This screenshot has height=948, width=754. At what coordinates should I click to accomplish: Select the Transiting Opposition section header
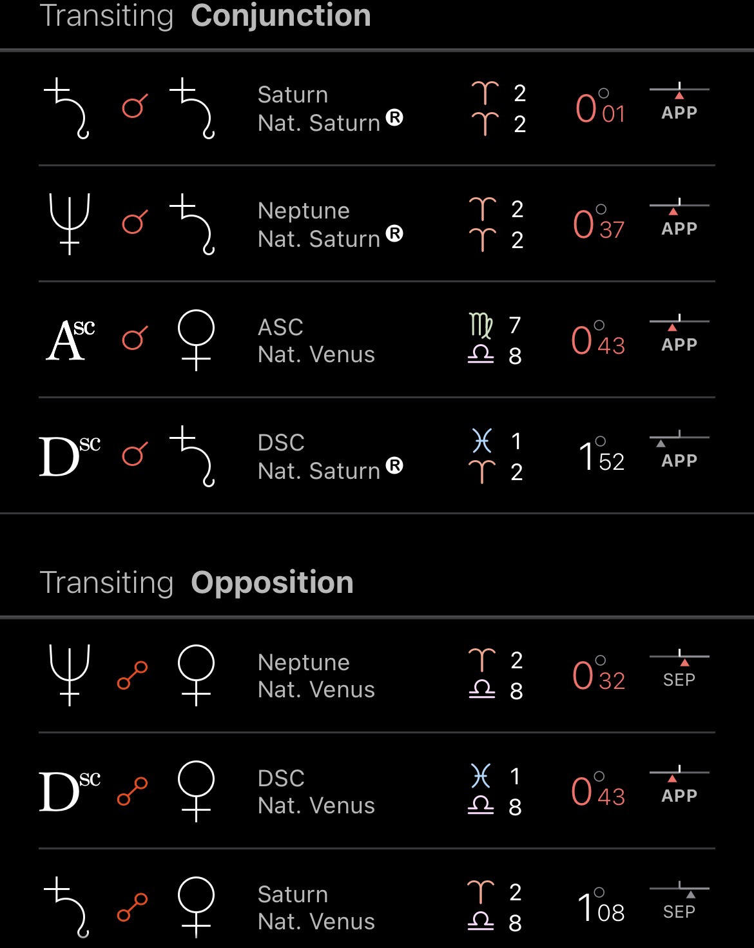click(197, 583)
